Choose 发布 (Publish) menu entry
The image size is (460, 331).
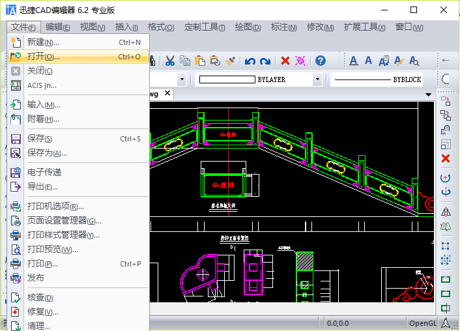coord(79,278)
